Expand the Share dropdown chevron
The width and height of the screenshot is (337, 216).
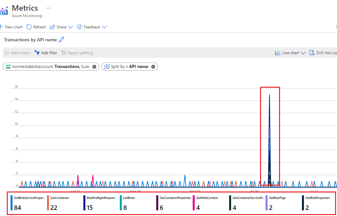(70, 27)
